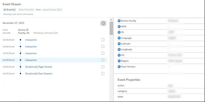Tick the checkbox for the highlighted 11:30:16 pm interaction
The image size is (205, 102).
[x=103, y=60]
